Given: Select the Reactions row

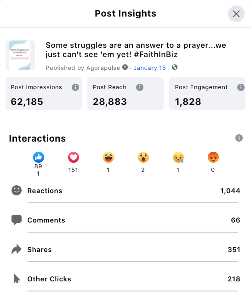Looking at the screenshot, I should coord(125,191).
